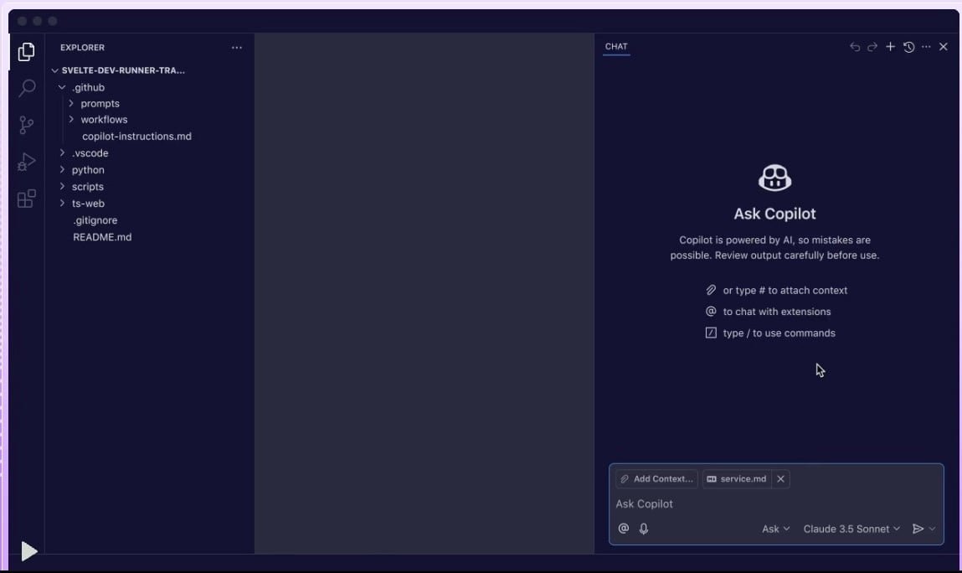Start a new chat with plus icon
The width and height of the screenshot is (962, 573).
click(890, 47)
